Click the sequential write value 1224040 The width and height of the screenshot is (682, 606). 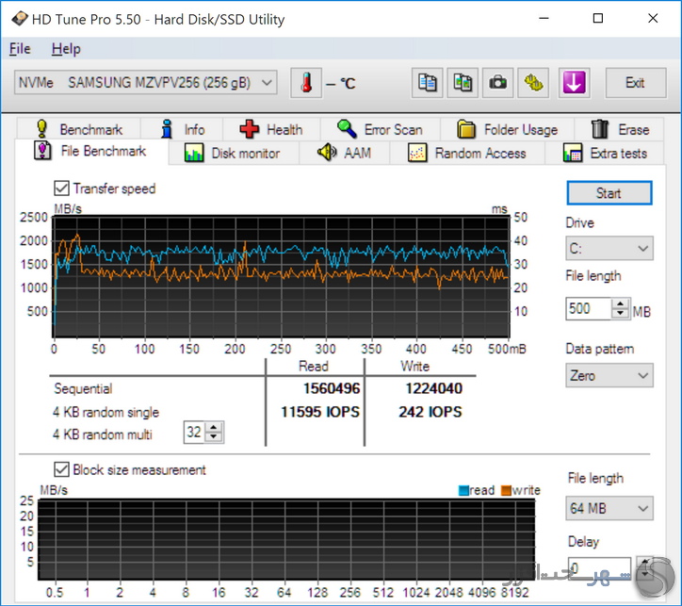click(433, 388)
